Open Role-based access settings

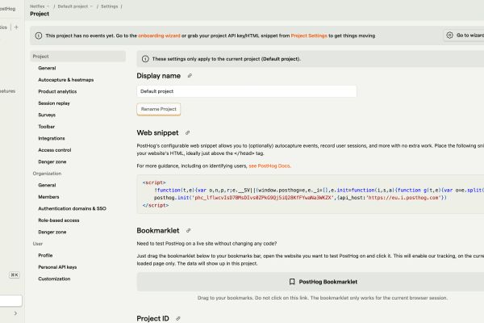point(59,220)
